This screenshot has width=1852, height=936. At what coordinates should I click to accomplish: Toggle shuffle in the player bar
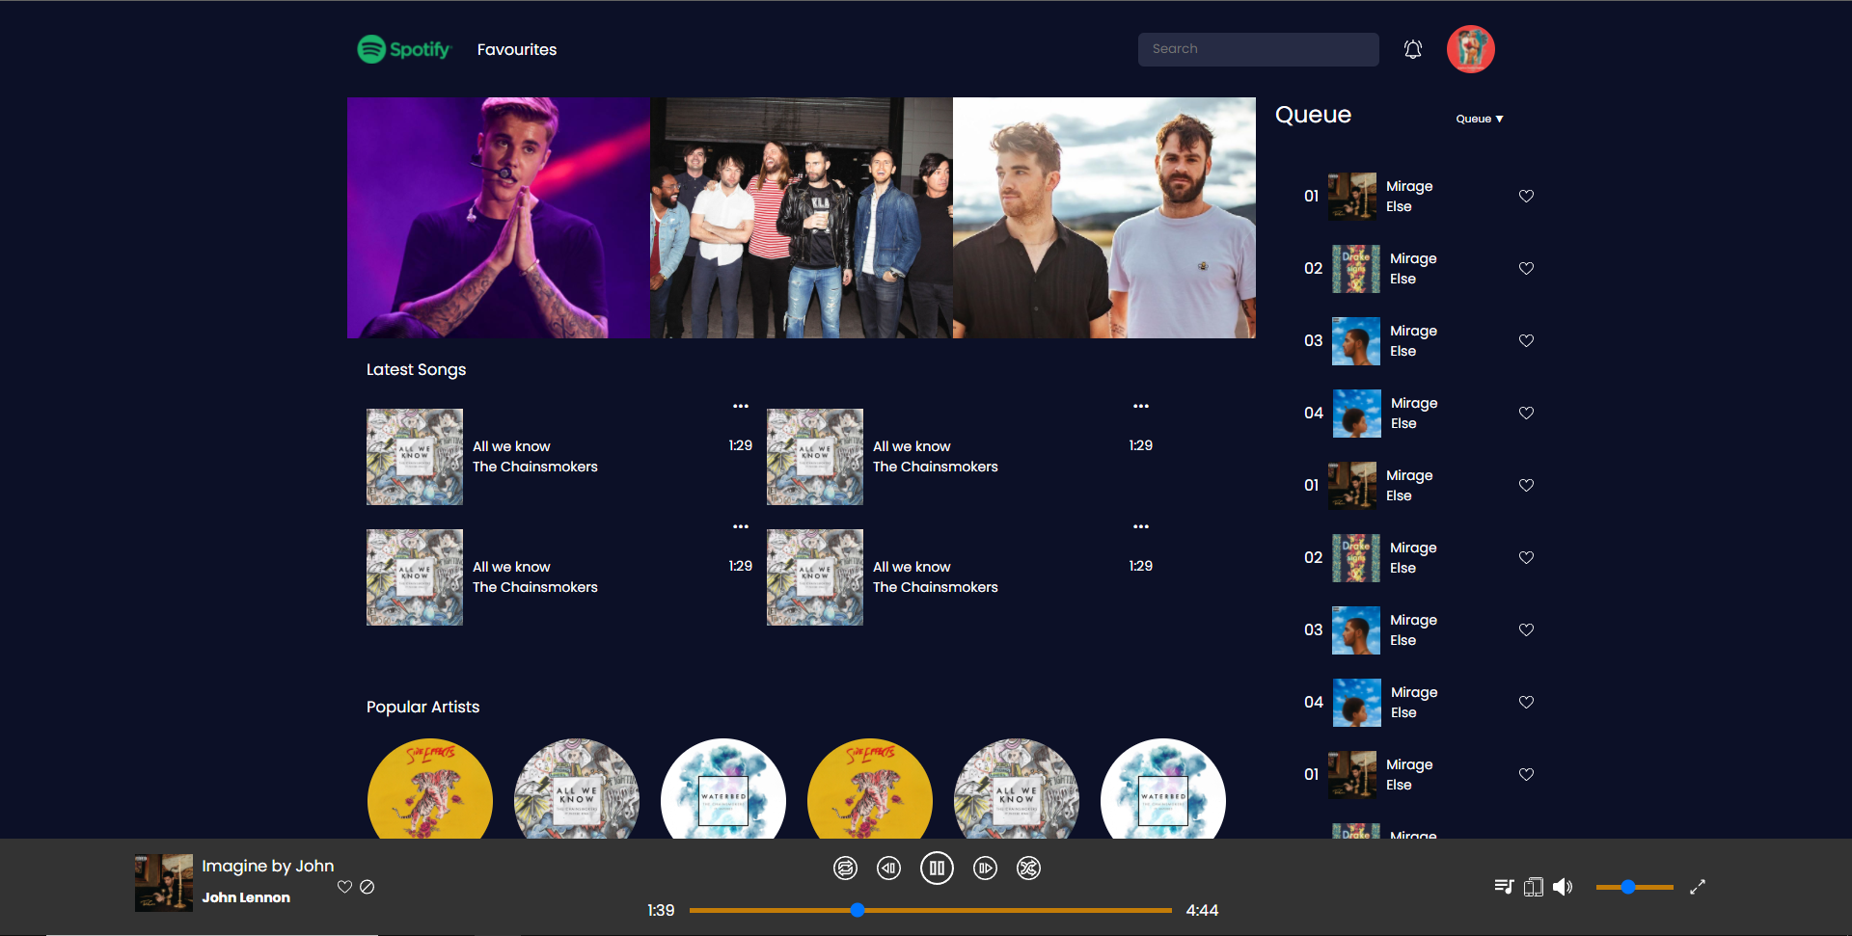pyautogui.click(x=1029, y=869)
